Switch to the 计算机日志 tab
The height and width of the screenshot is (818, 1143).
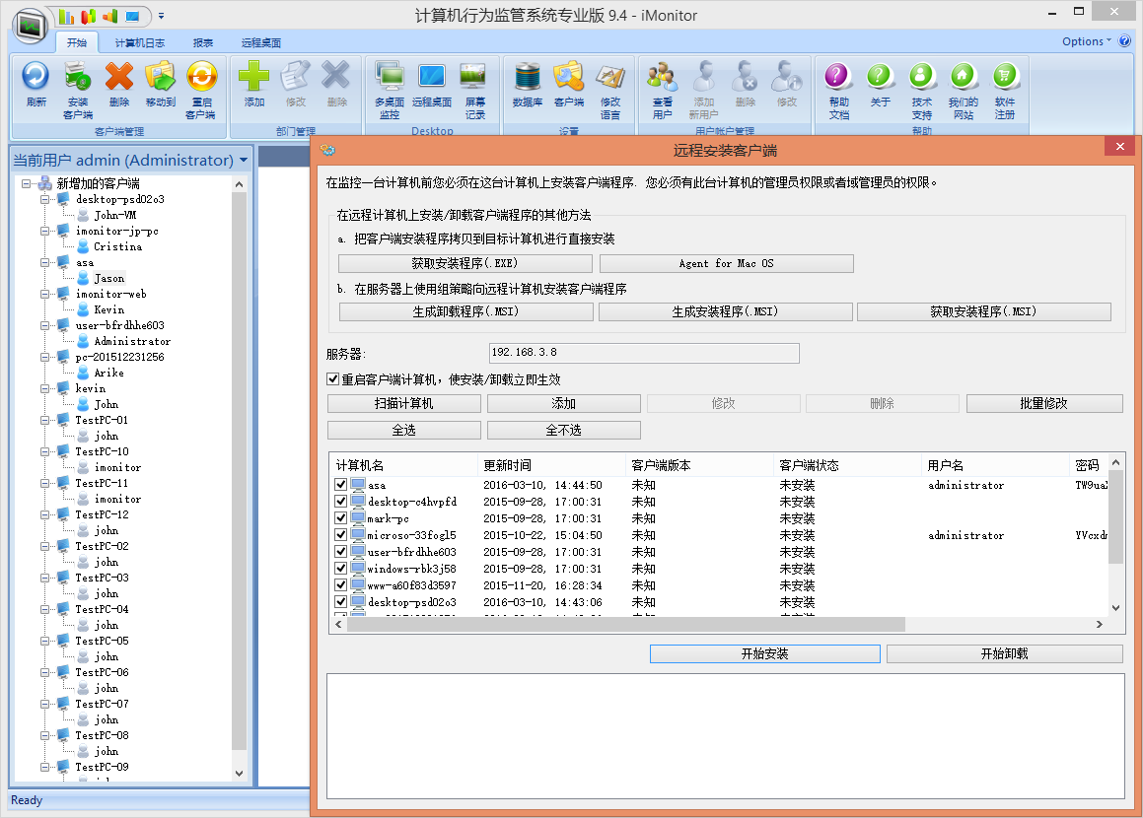coord(139,43)
